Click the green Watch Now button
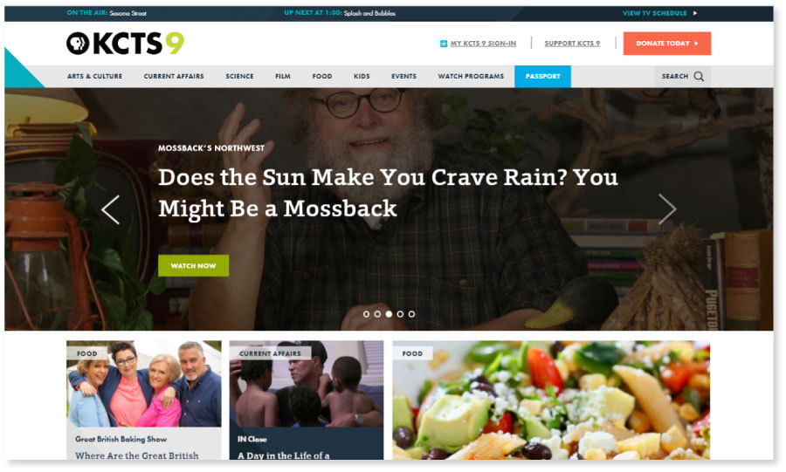 point(194,266)
